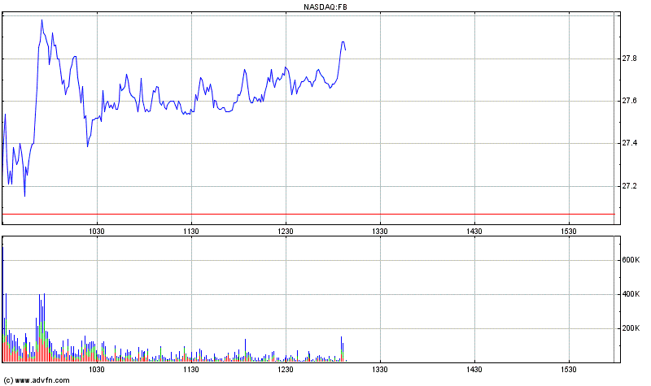Click the 27.6 price axis label
This screenshot has width=651, height=386.
click(x=629, y=101)
